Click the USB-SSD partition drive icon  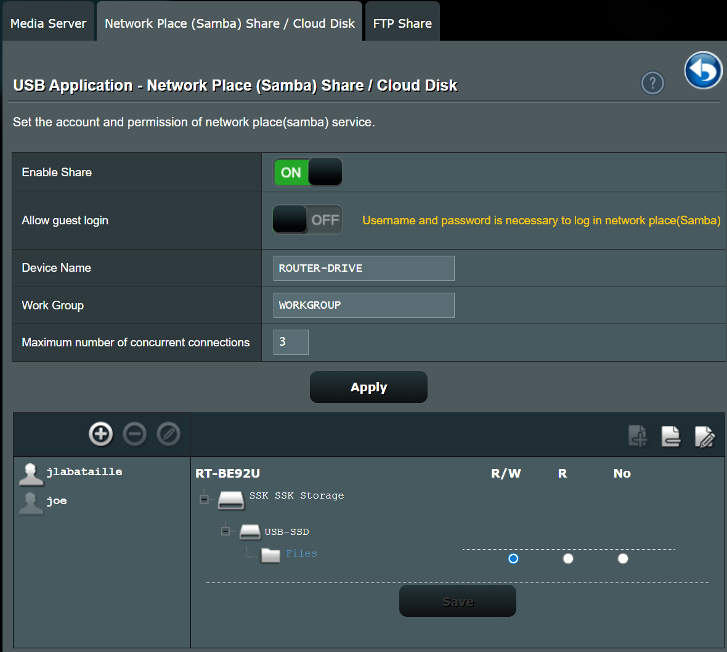(x=250, y=531)
